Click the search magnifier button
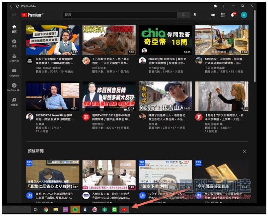Screen dimensions: 268x216 coord(183,15)
